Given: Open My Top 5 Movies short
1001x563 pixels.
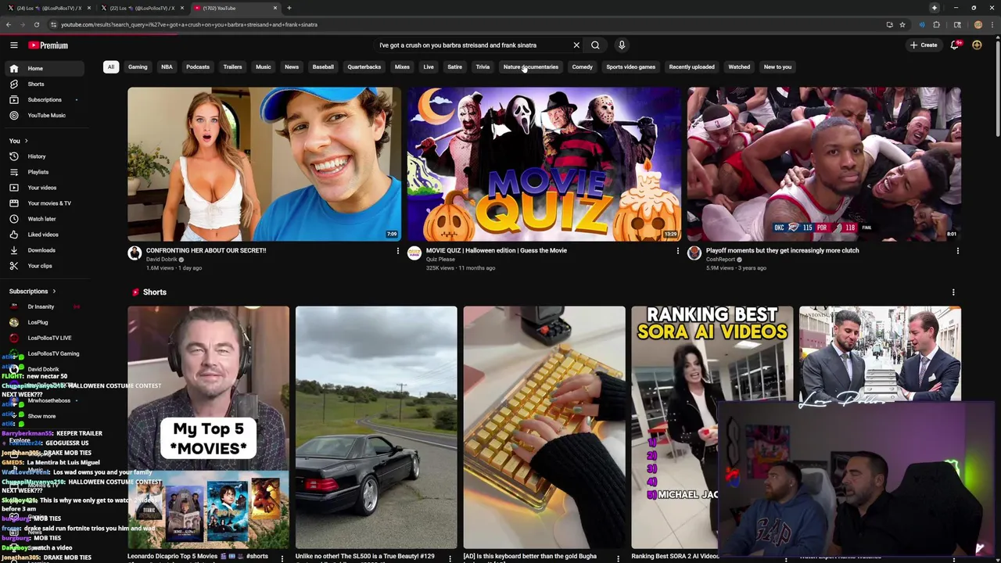Looking at the screenshot, I should click(209, 428).
